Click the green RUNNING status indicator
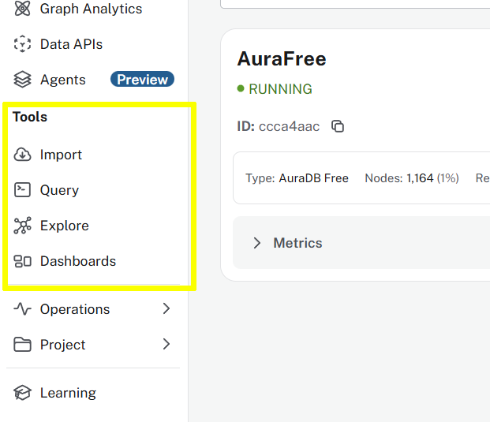 pyautogui.click(x=275, y=89)
